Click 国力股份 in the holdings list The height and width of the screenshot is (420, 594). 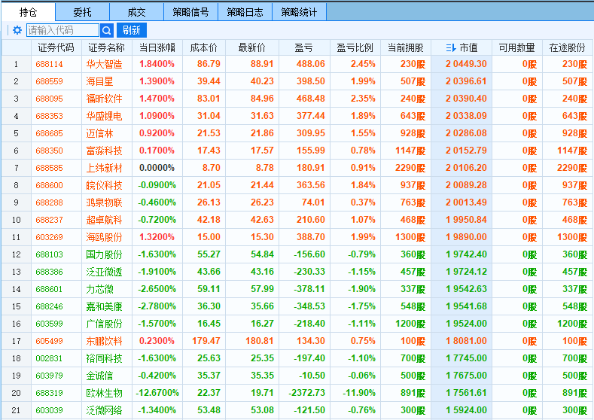point(104,254)
